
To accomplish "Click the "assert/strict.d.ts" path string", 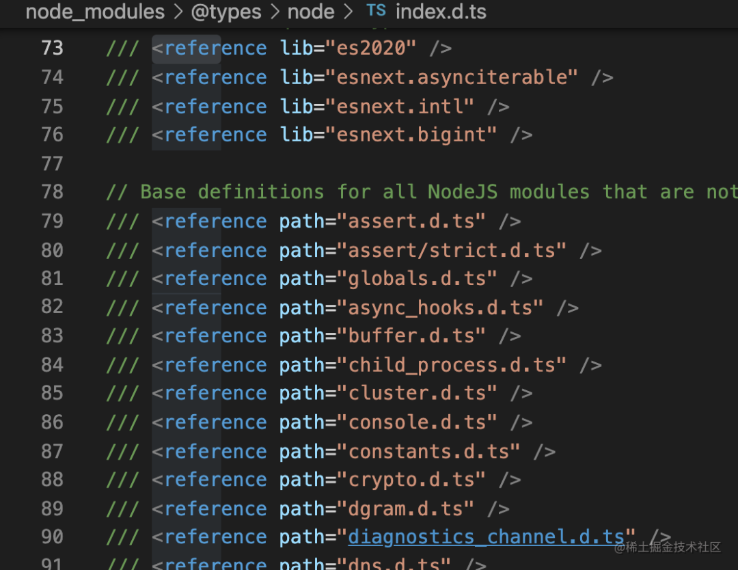I will pyautogui.click(x=452, y=250).
